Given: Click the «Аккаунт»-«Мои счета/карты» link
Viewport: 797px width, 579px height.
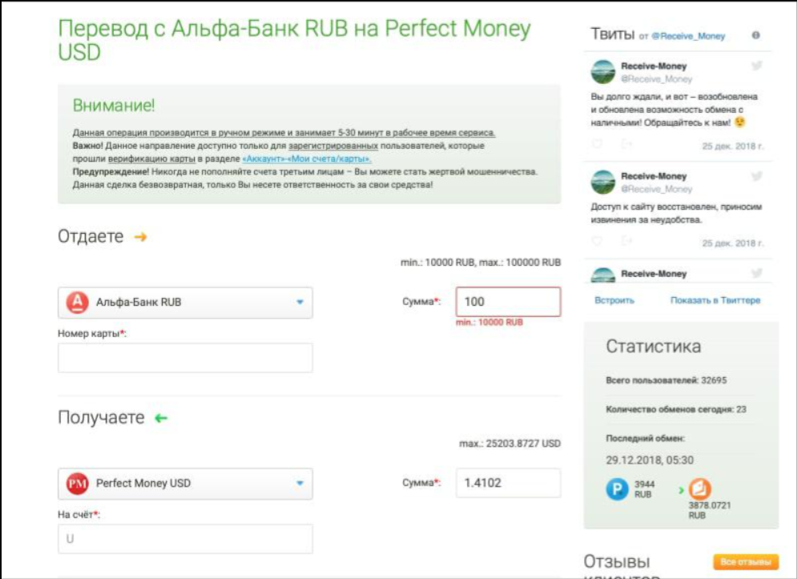Looking at the screenshot, I should (307, 159).
